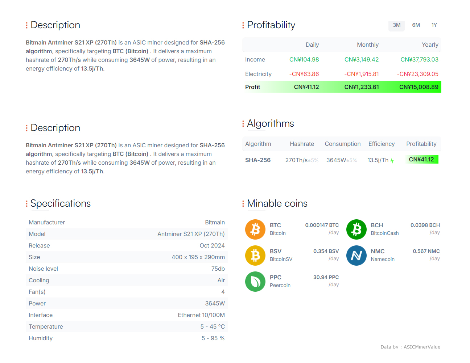Click the 13.5j/Th efficiency value

(378, 160)
